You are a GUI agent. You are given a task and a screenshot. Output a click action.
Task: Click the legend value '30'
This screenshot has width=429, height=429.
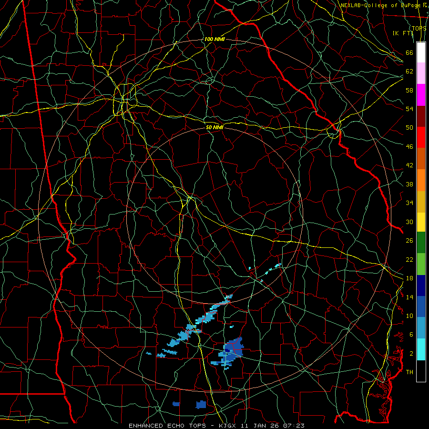[409, 222]
